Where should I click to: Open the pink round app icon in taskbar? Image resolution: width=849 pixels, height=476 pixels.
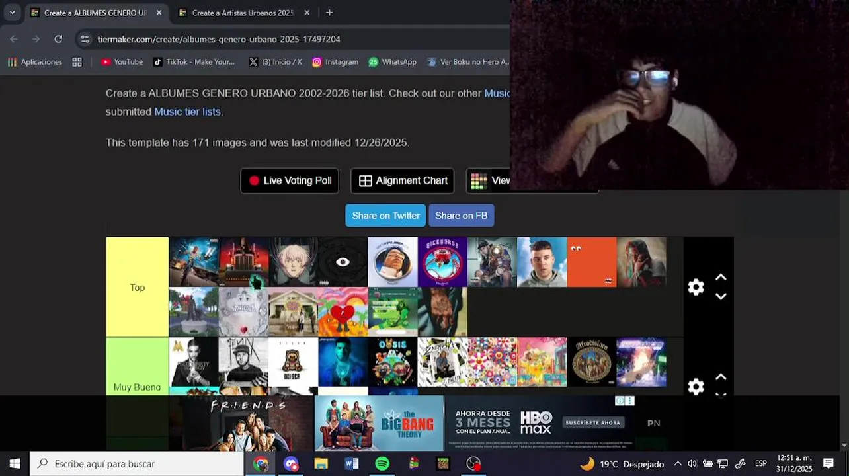[x=291, y=464]
